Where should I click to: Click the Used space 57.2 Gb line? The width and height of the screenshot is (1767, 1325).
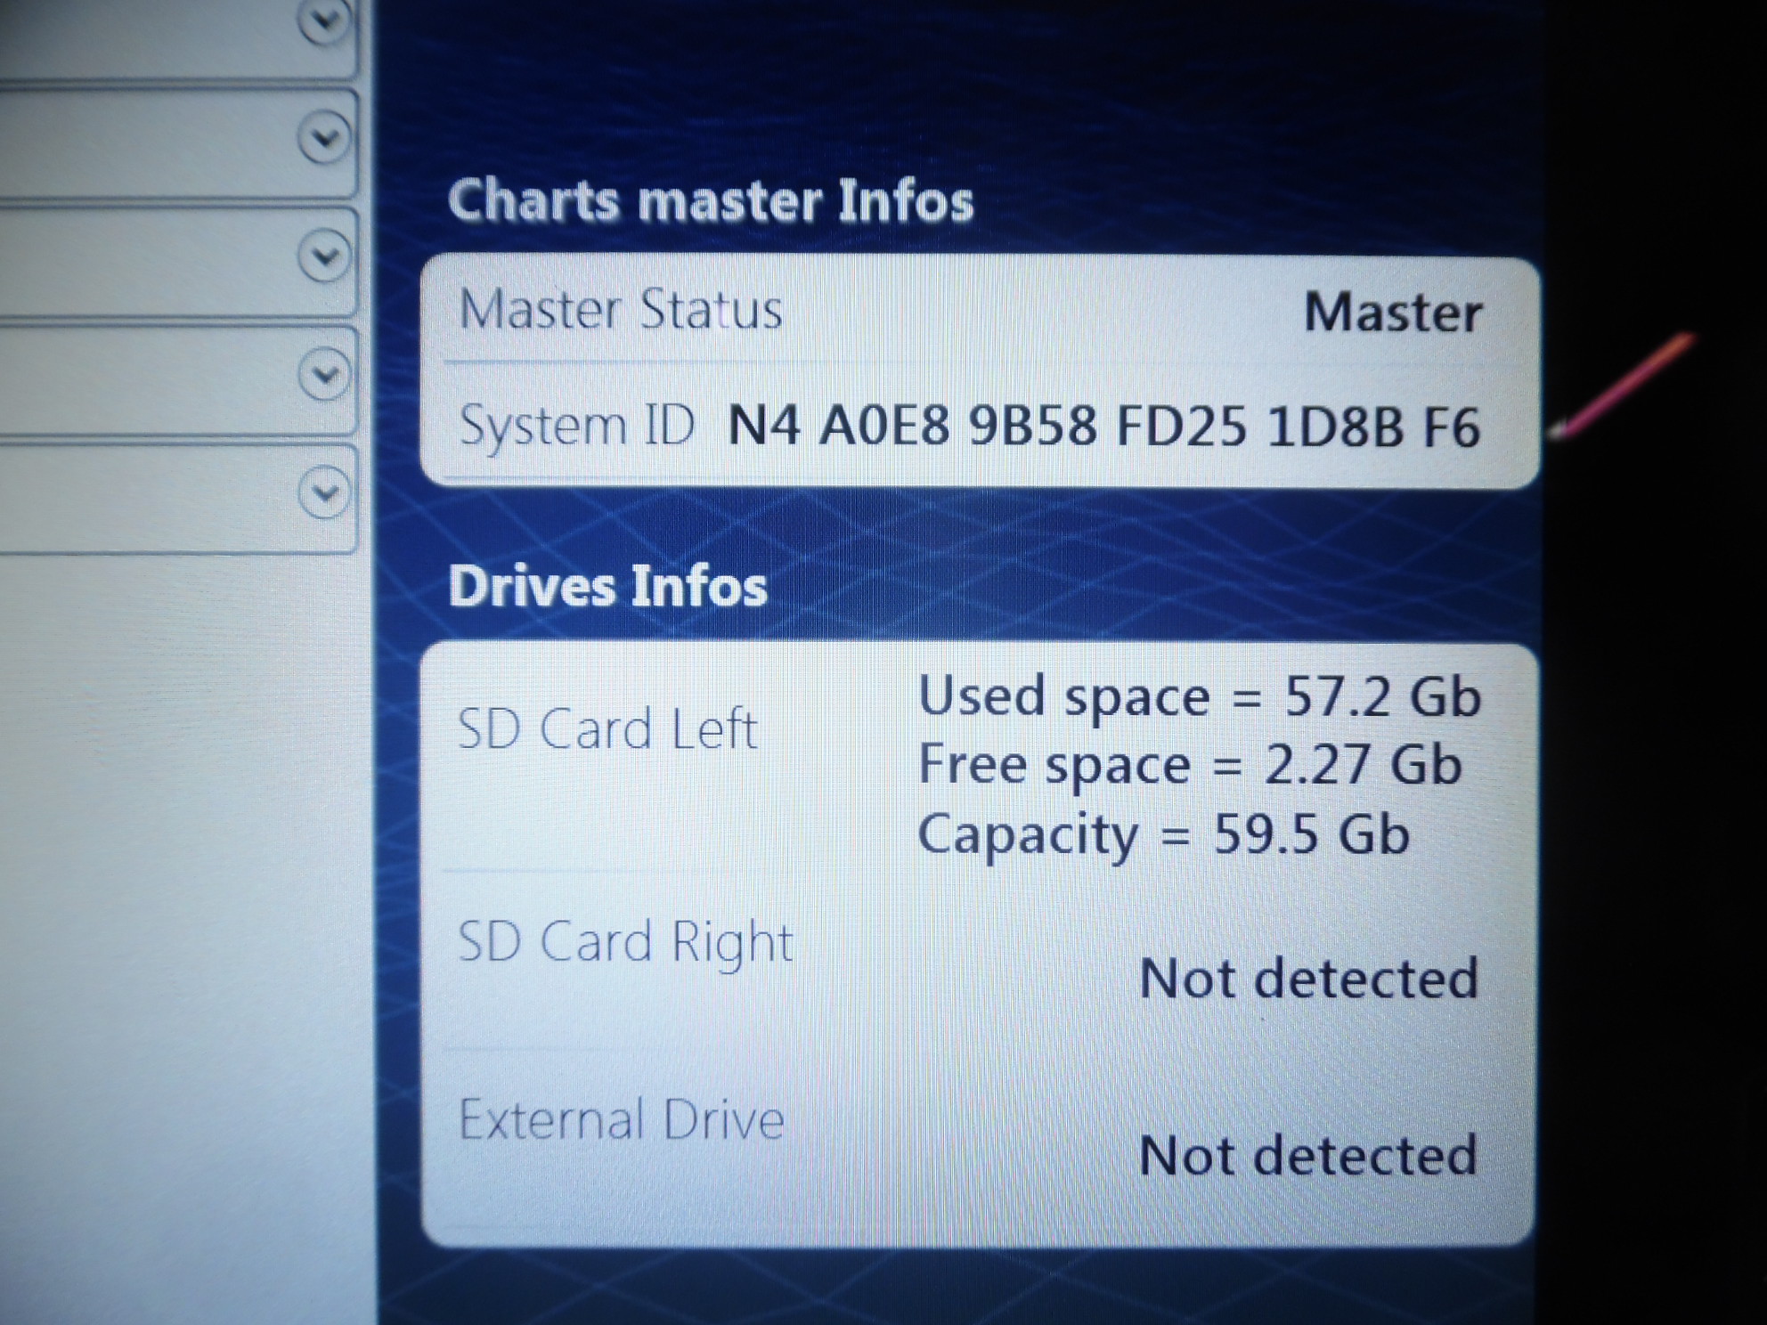click(x=1199, y=695)
